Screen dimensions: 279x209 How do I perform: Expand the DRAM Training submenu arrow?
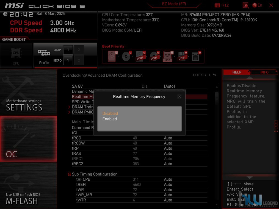click(x=69, y=107)
